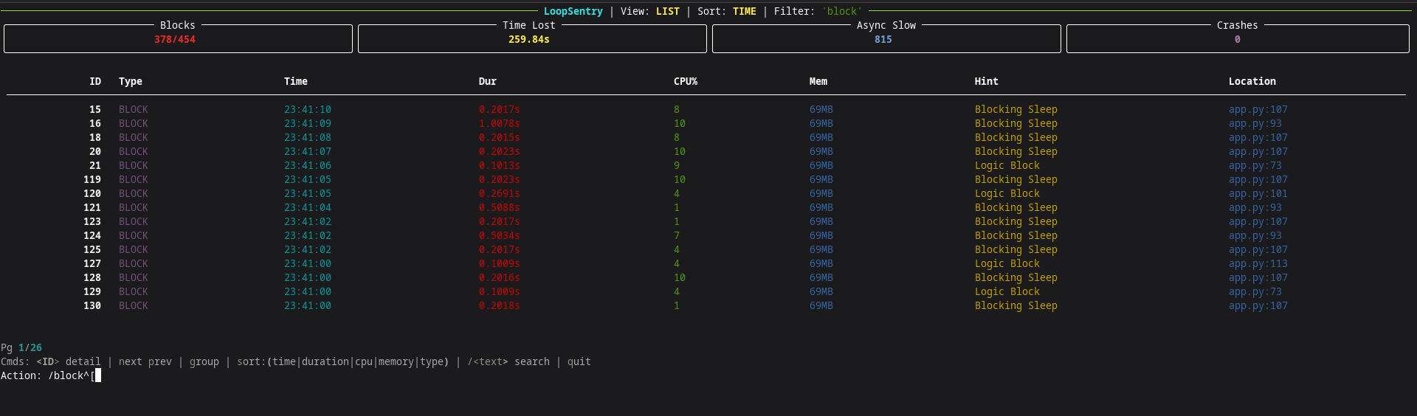The width and height of the screenshot is (1417, 416).
Task: Click location app.py:73 in row 129
Action: [1255, 292]
